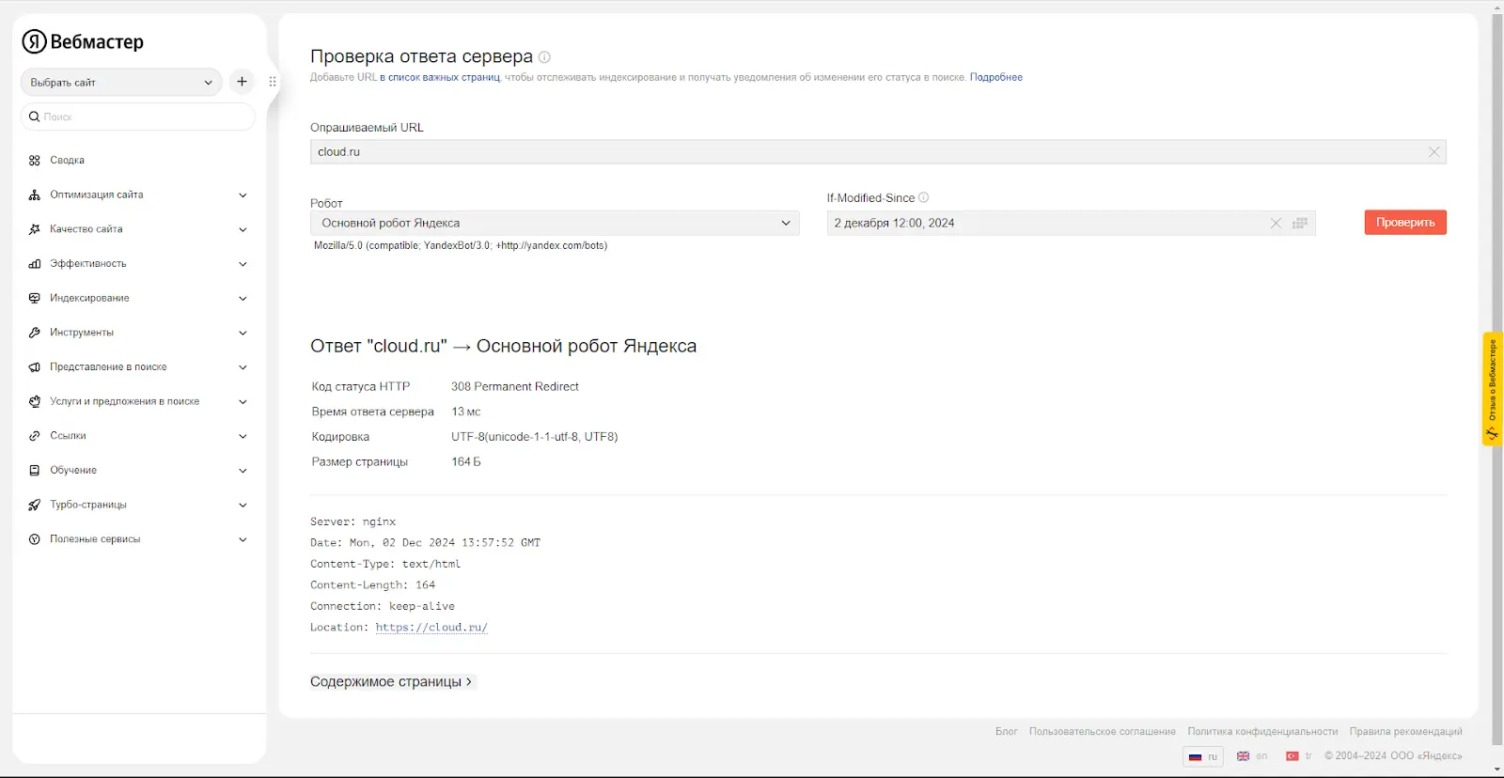Screen dimensions: 1504x778
Task: Open the Качество сайта menu item
Action: (86, 229)
